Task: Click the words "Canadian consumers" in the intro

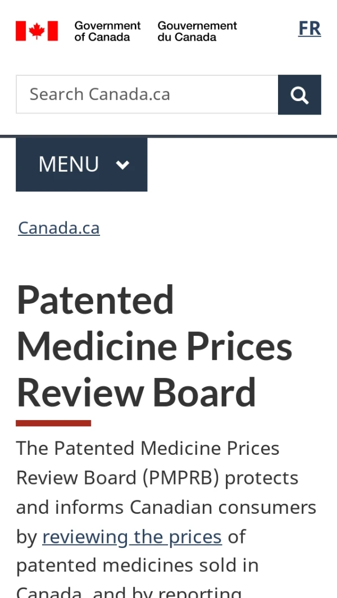Action: pos(223,508)
